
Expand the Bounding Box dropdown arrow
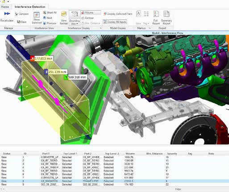click(77, 24)
